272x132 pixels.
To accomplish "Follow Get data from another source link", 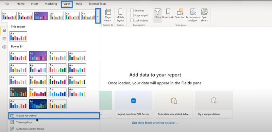I will tap(155, 123).
